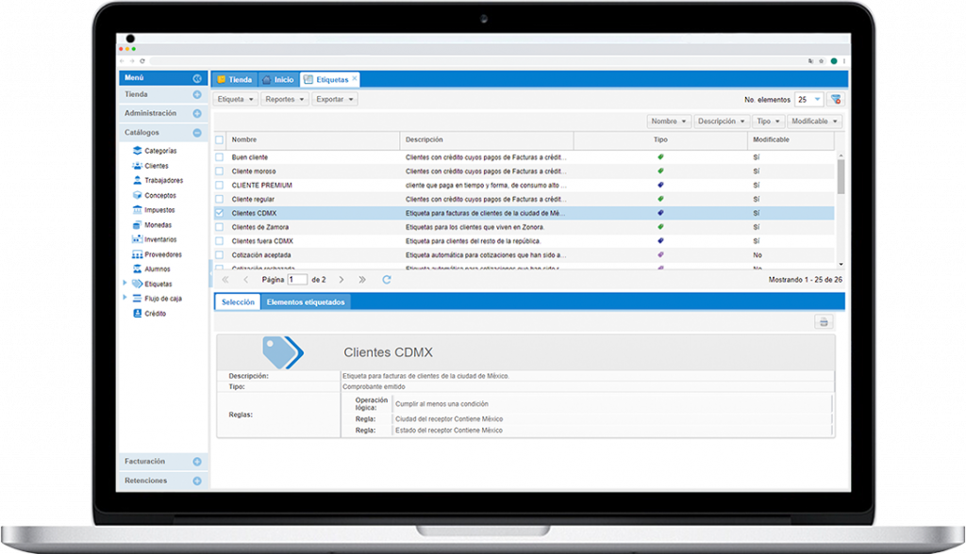Screen dimensions: 966x554
Task: Check the Buen cliente row checkbox
Action: (x=220, y=156)
